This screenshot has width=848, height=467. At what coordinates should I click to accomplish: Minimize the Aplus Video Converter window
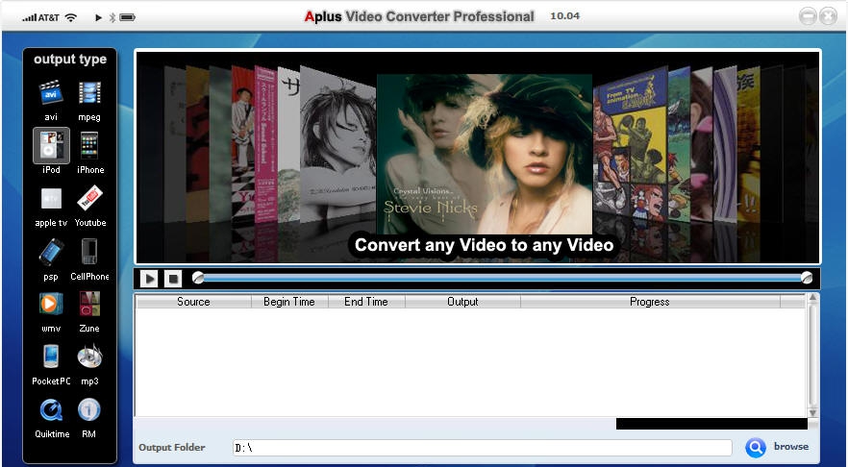808,16
